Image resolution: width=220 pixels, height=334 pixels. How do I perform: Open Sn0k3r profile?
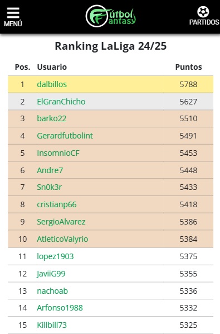(50, 187)
